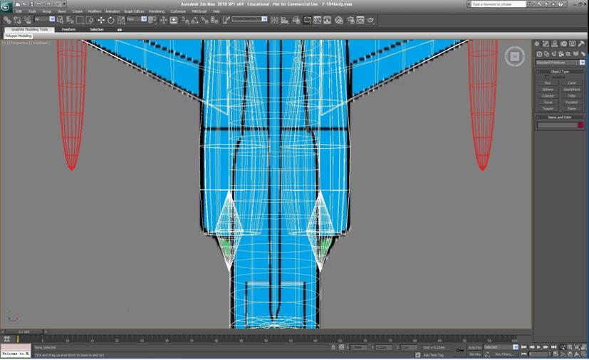Image resolution: width=589 pixels, height=360 pixels.
Task: Open the Layer Manager
Action: click(296, 20)
